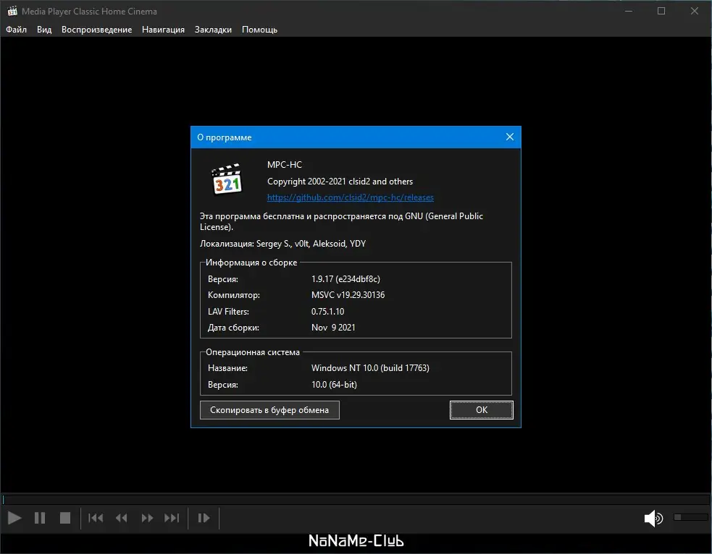Open the github mpc-hc releases link

[x=350, y=197]
